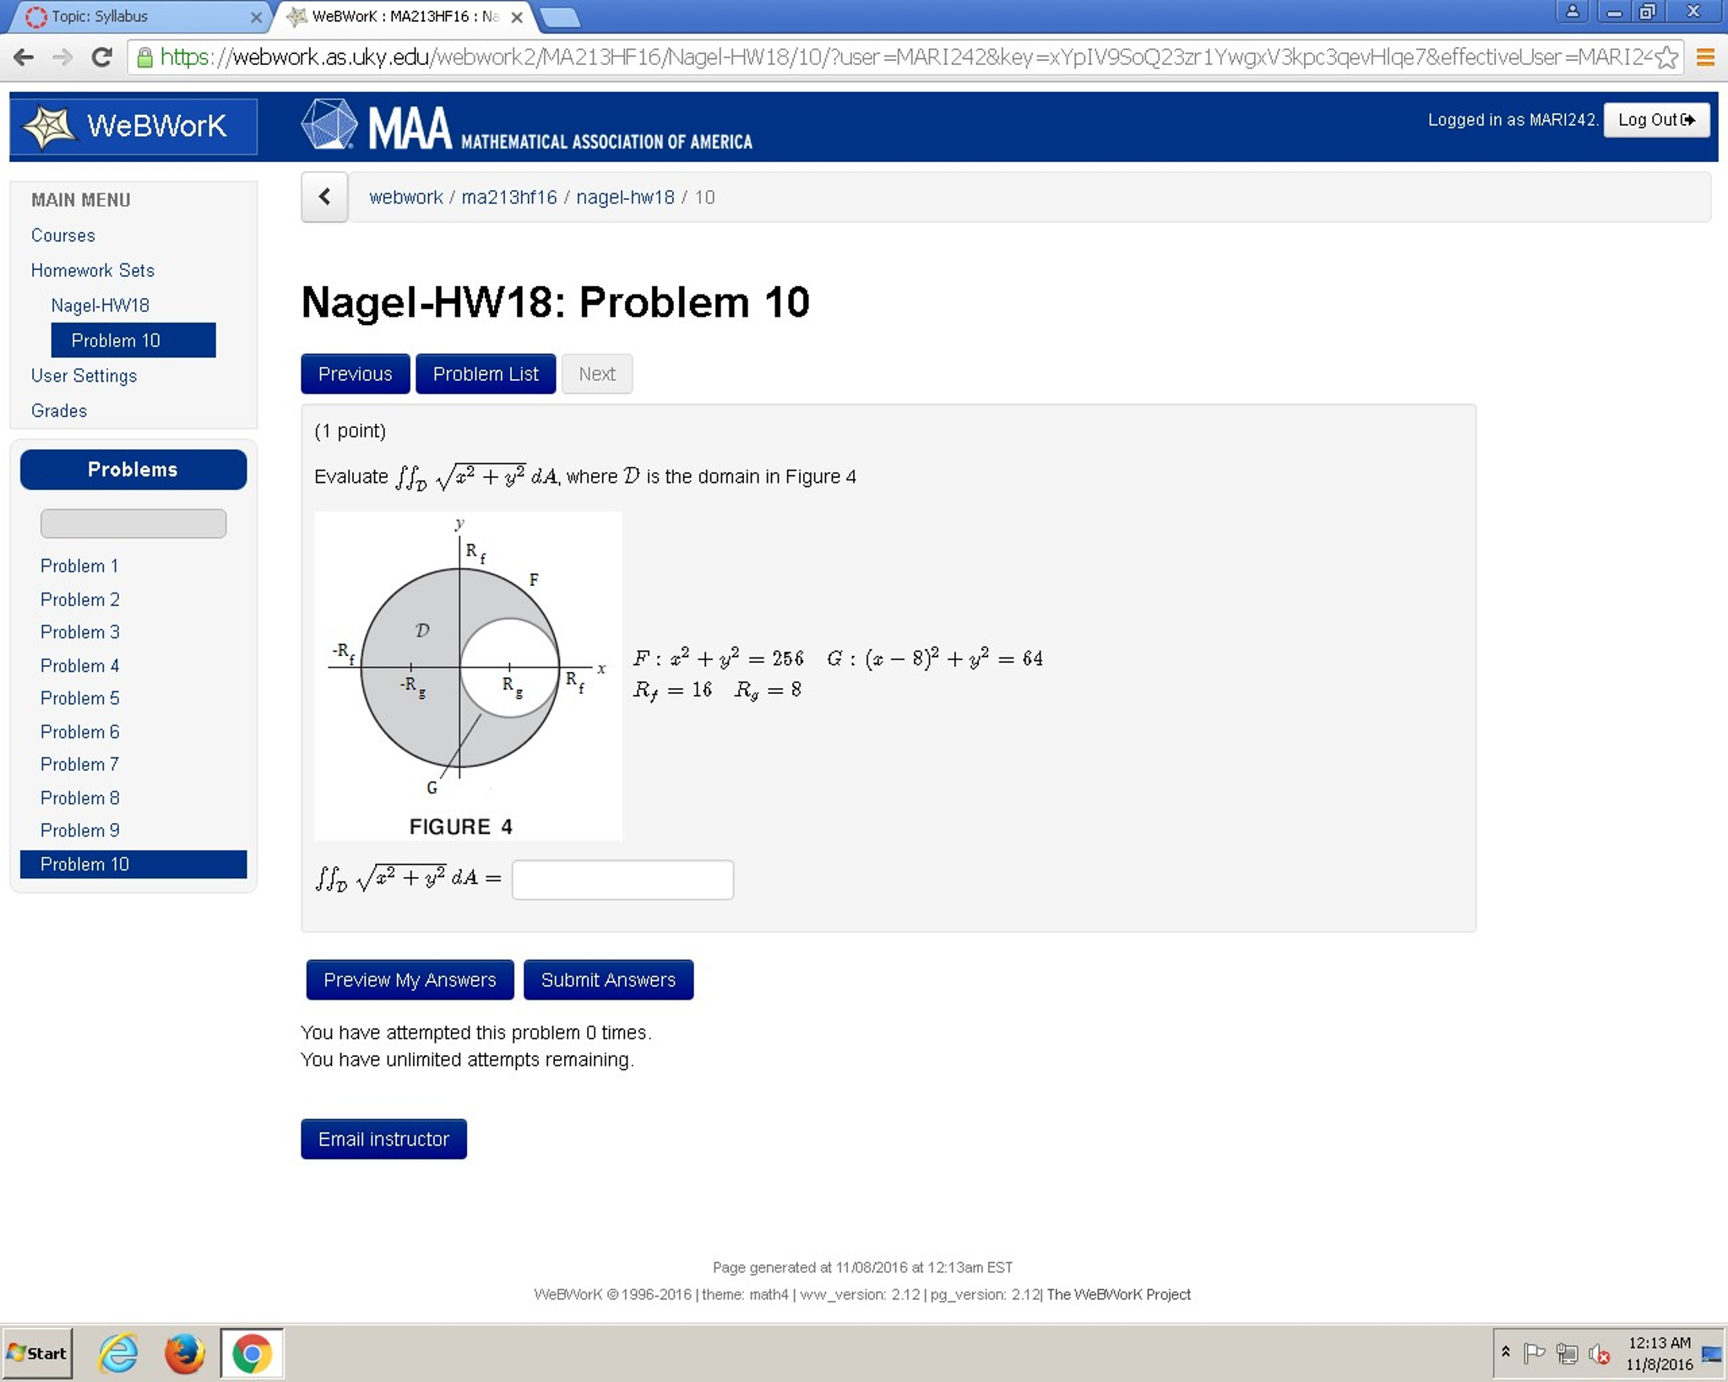Click the breadcrumb back chevron button
Screen dimensions: 1728x1382
324,197
